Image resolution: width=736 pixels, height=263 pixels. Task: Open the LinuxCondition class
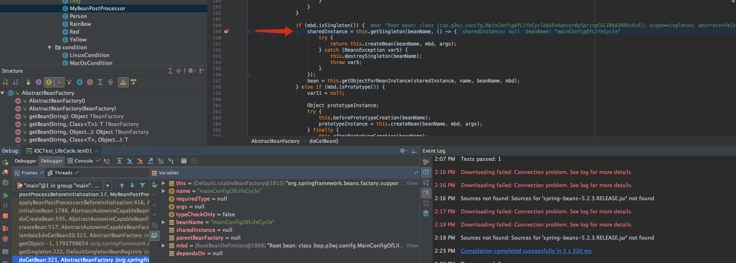tap(90, 55)
